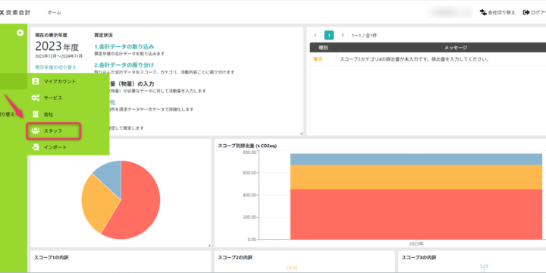Click the スコープ3カテゴリ4 warning message text
The width and height of the screenshot is (546, 273).
click(x=414, y=59)
